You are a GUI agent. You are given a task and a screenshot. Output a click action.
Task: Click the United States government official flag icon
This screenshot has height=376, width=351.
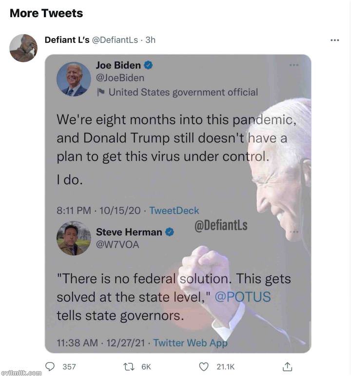(100, 91)
